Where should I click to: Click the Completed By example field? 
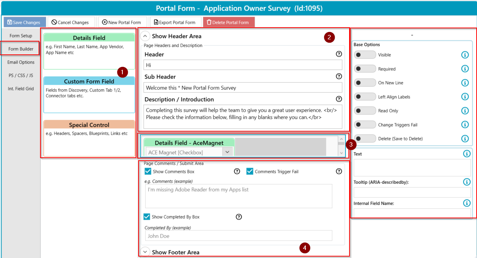pyautogui.click(x=238, y=236)
